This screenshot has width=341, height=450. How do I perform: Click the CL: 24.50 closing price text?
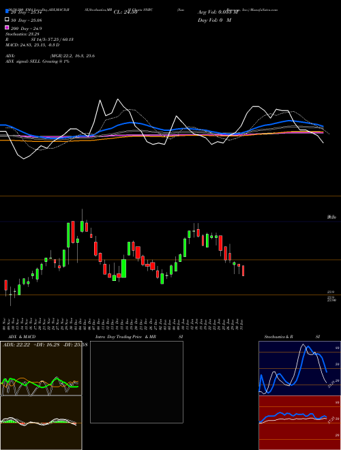(125, 12)
